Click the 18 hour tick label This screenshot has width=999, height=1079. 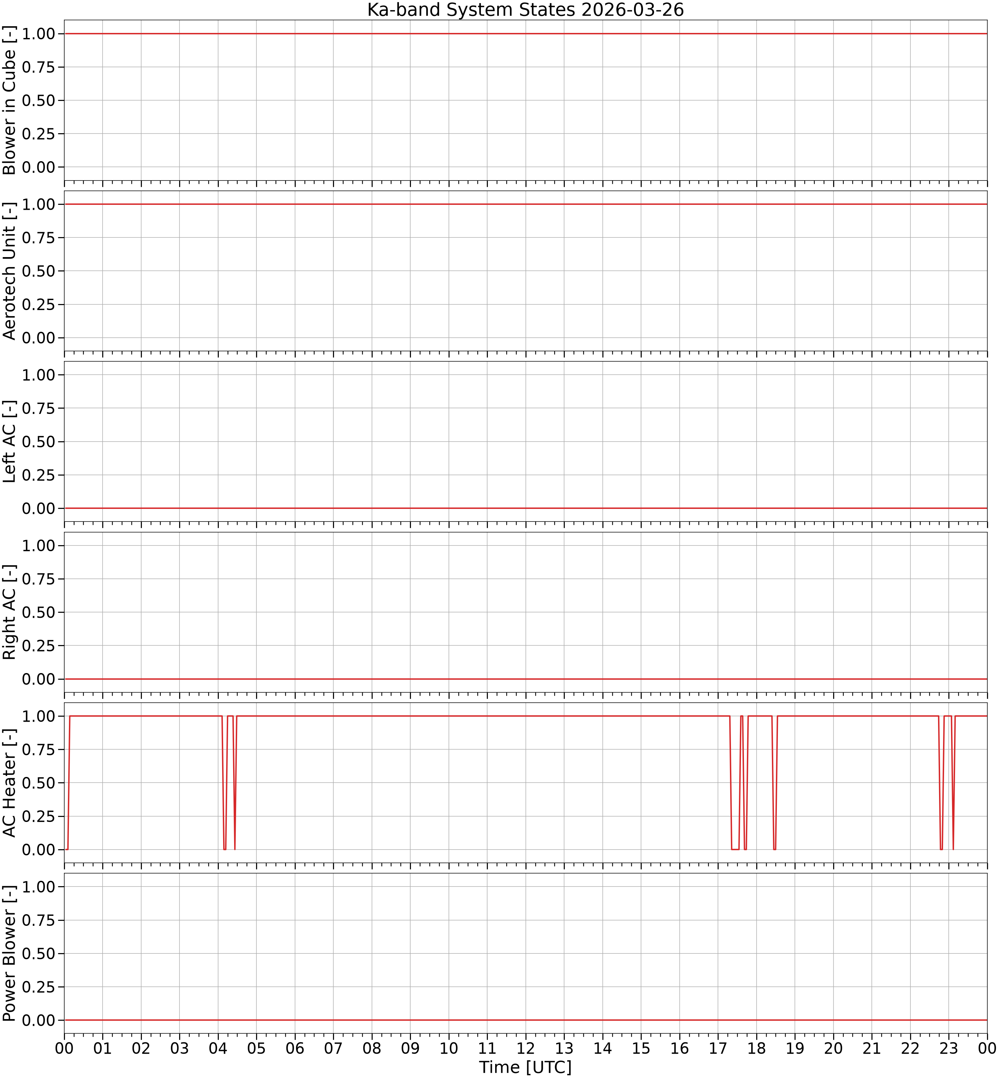756,1048
